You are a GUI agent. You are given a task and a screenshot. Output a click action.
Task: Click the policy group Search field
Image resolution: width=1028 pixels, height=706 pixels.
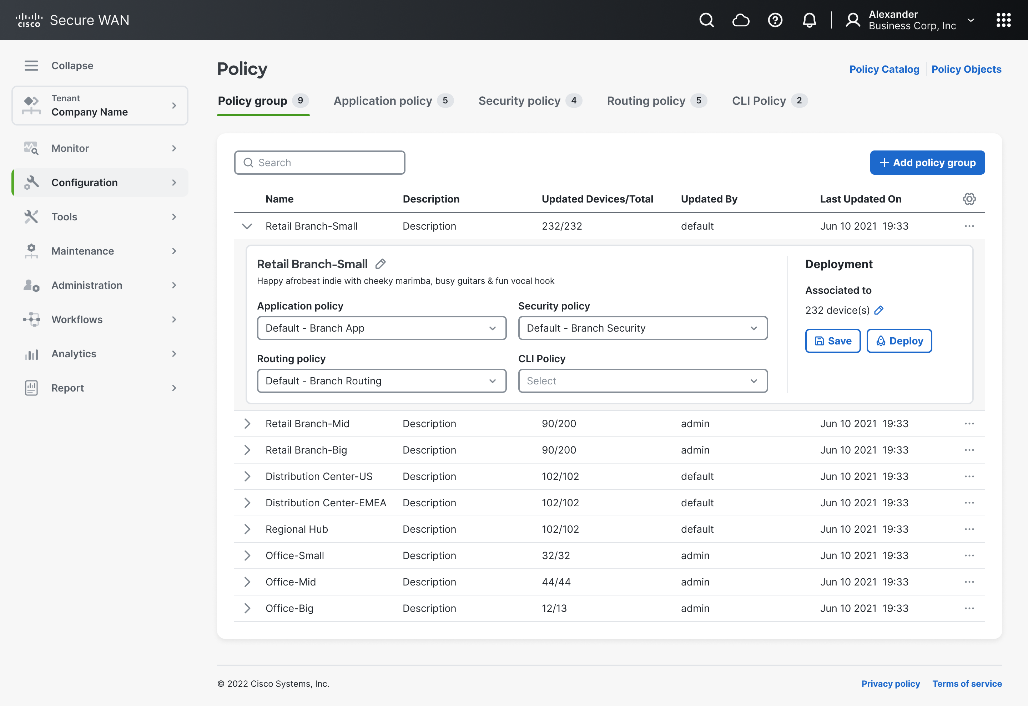pos(320,163)
